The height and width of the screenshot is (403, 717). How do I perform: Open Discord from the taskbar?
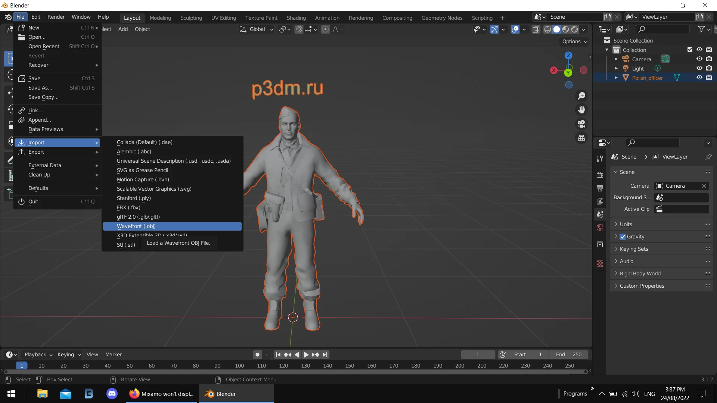112,394
